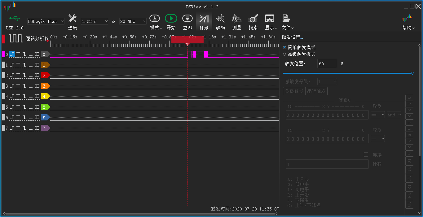Switch to the 串行触发 tab
This screenshot has width=423, height=217.
(316, 91)
